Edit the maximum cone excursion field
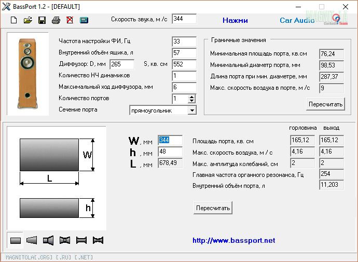358x262 pixels. (x=184, y=87)
